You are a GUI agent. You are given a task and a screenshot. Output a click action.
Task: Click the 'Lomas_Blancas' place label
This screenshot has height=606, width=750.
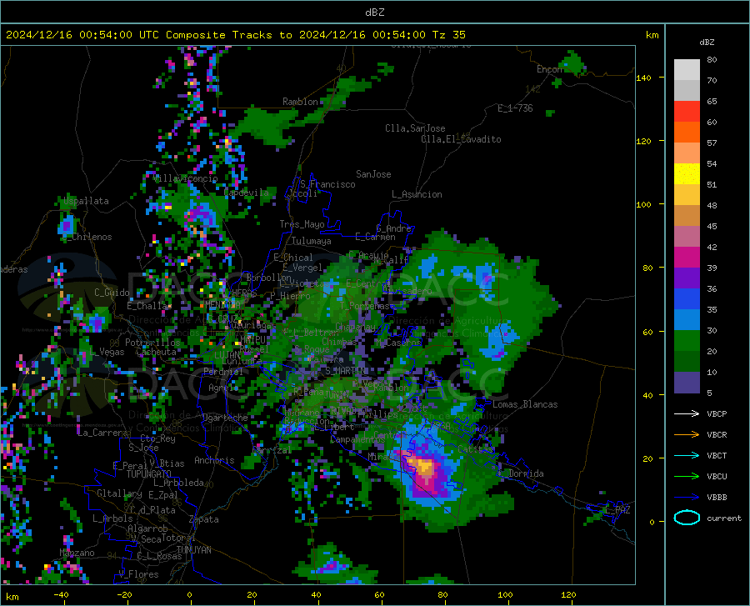tap(525, 404)
